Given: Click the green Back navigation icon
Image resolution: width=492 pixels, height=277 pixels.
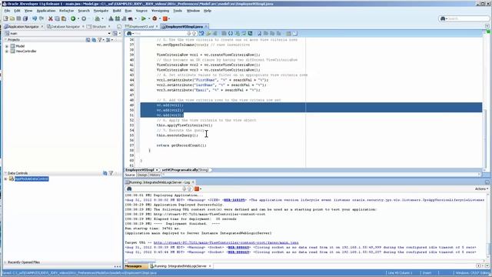Looking at the screenshot, I should pos(73,18).
